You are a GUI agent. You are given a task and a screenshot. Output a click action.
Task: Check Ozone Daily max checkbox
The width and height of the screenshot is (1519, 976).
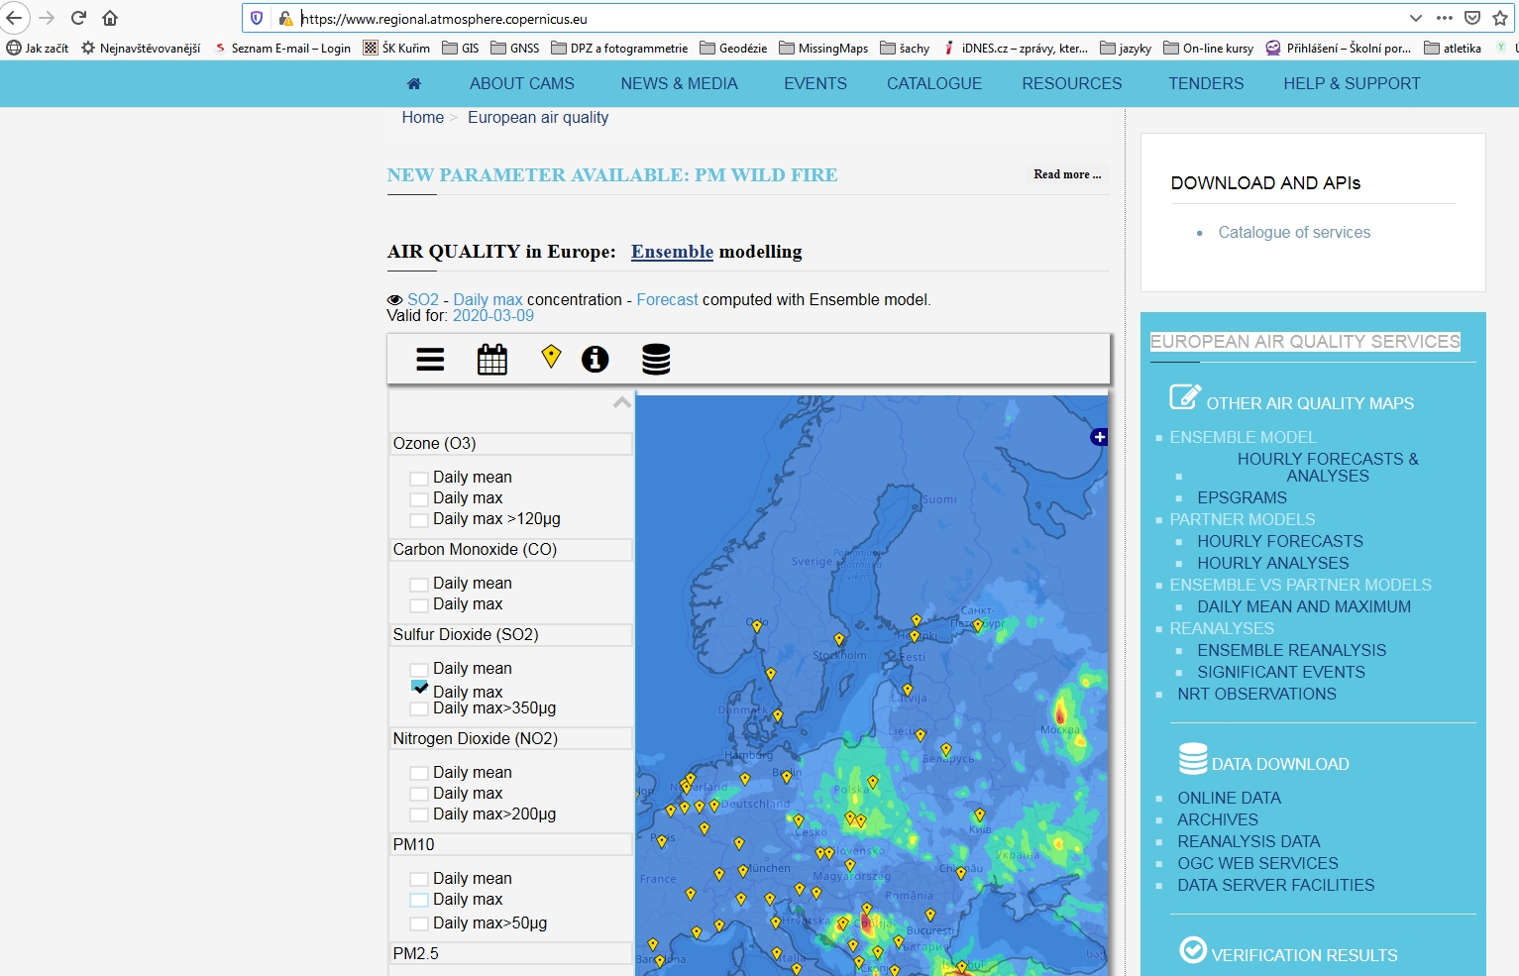[419, 499]
